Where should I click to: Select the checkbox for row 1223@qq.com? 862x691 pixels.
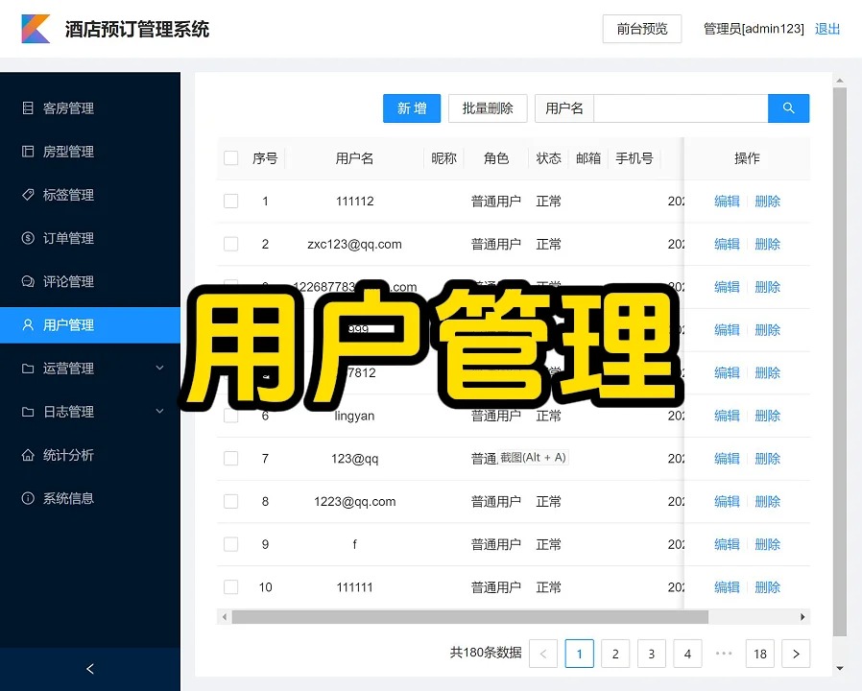pos(230,501)
